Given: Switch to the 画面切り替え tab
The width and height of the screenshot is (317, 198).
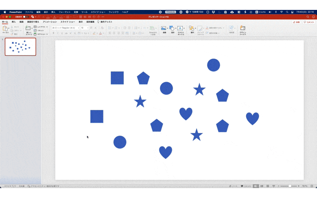Looking at the screenshot, I should coord(33,22).
